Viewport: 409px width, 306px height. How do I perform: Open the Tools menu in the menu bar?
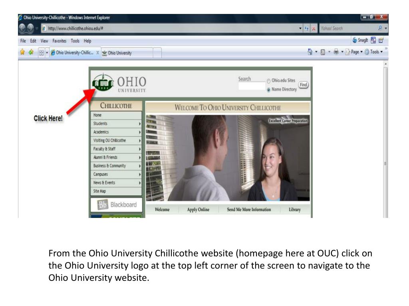pos(75,41)
